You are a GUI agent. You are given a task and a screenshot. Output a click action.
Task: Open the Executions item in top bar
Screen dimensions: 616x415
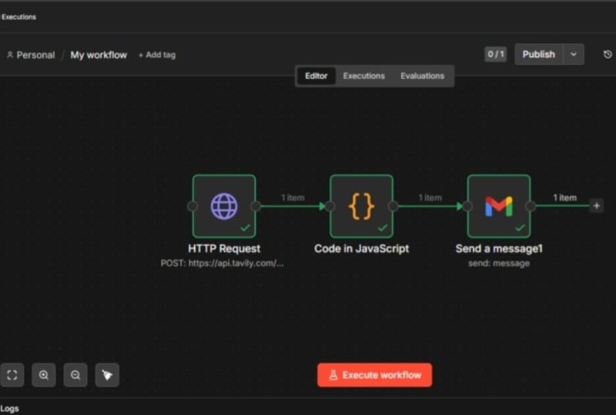[18, 17]
